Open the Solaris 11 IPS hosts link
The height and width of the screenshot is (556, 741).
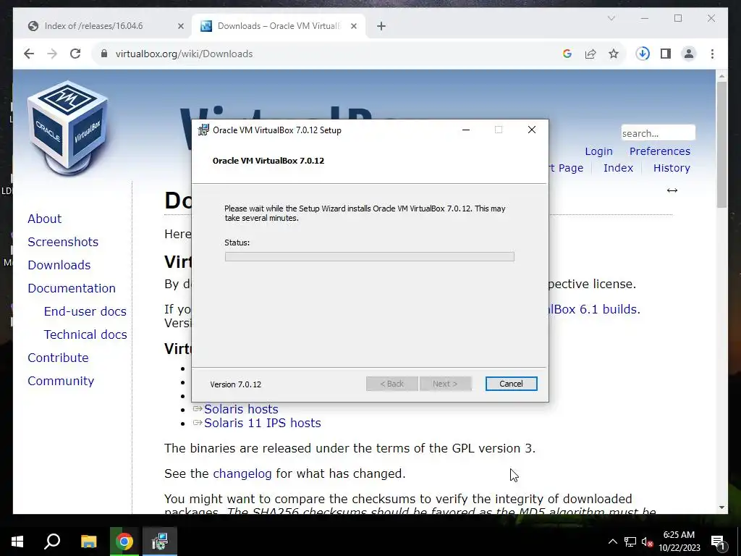pos(262,423)
